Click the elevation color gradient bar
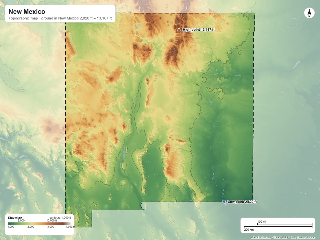Image resolution: width=320 pixels, height=240 pixels. (39, 224)
